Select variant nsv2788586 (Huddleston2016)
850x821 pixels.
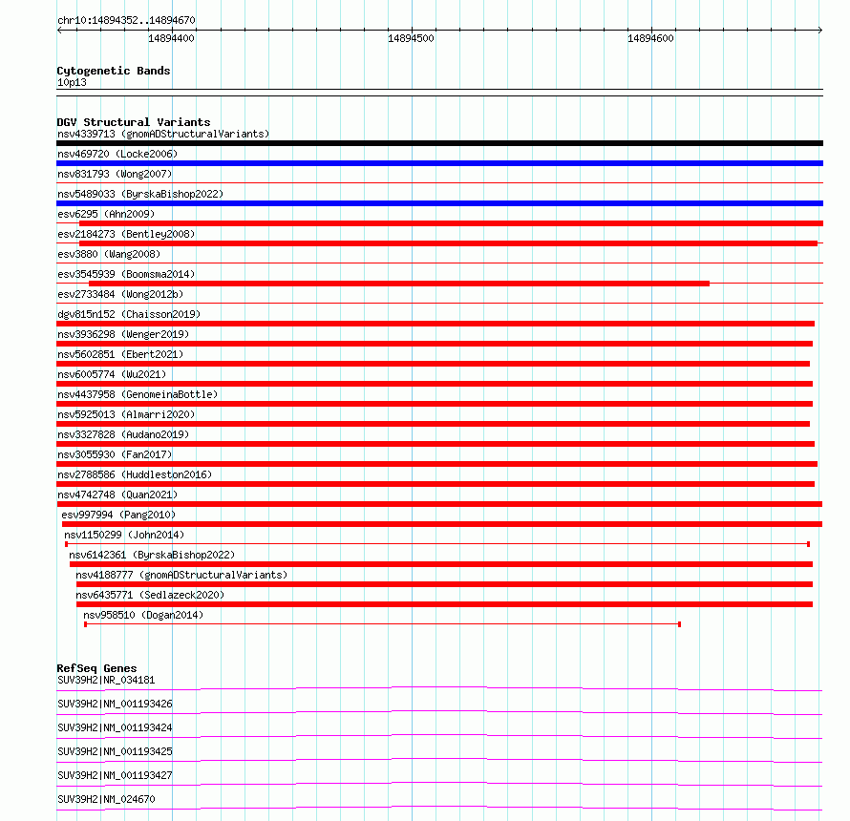point(135,474)
